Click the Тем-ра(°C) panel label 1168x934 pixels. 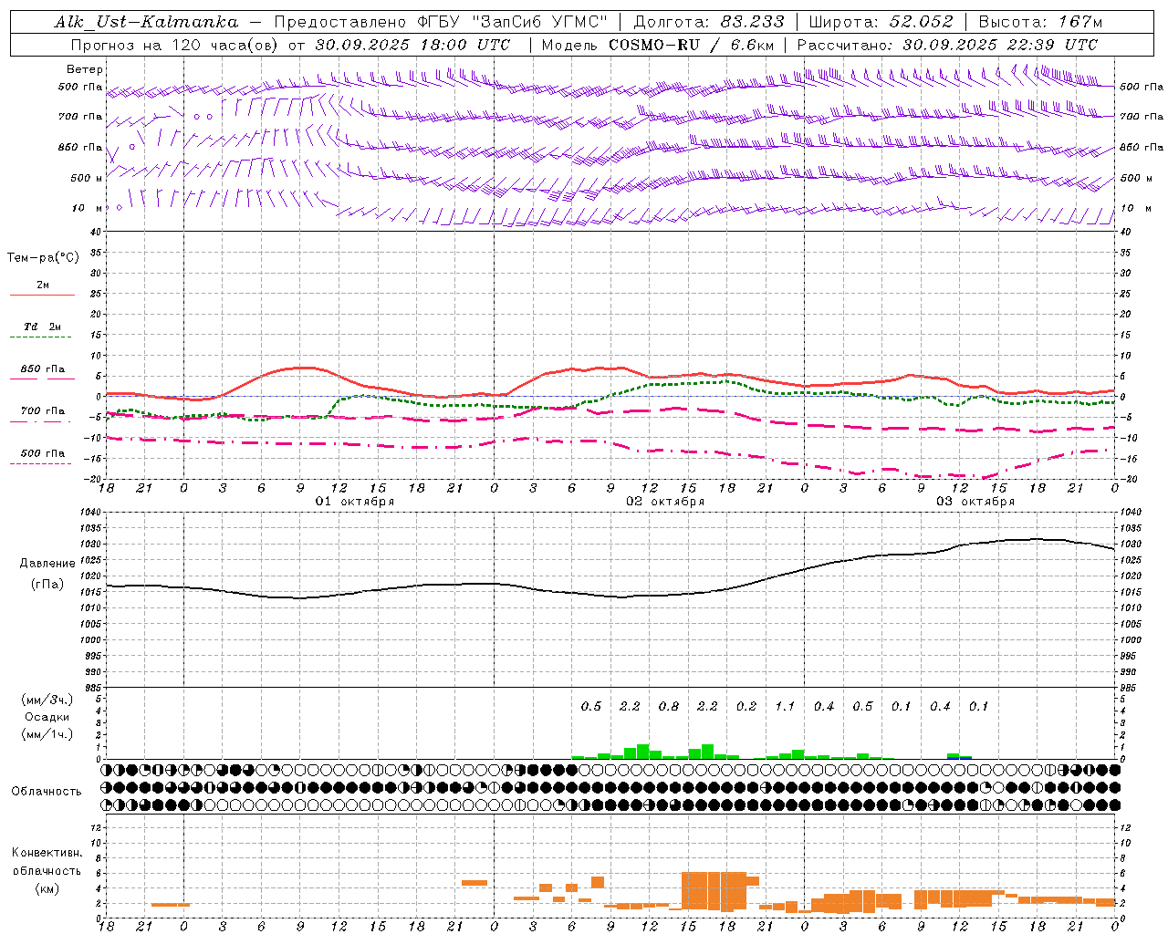pyautogui.click(x=43, y=258)
